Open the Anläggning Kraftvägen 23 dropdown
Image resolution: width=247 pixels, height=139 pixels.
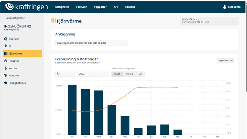pos(125,43)
